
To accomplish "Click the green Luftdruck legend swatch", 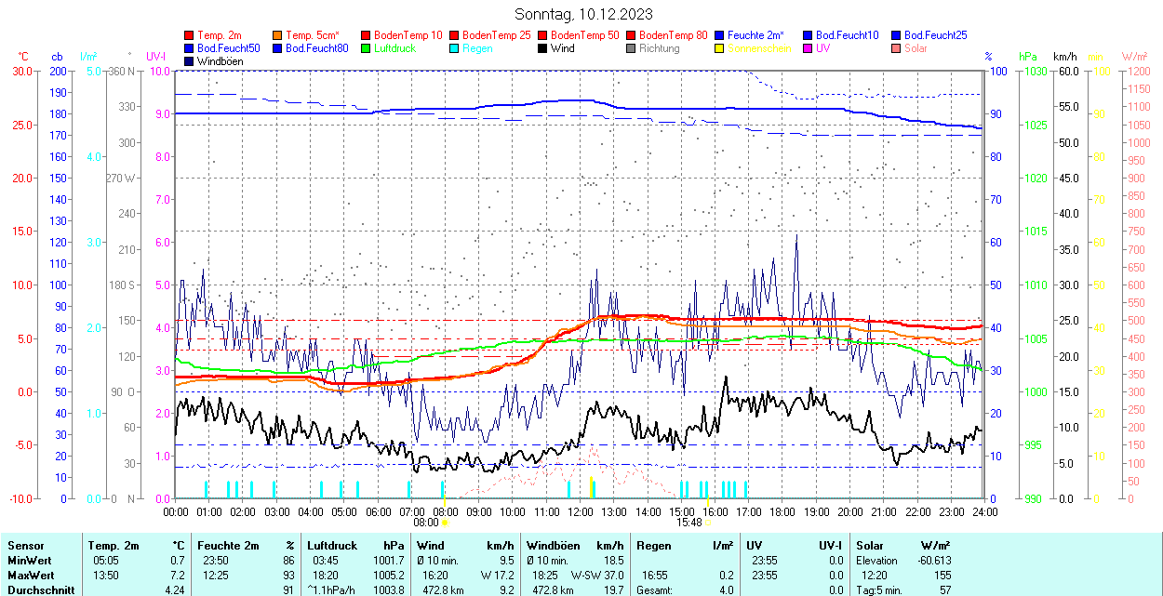I will tap(367, 48).
